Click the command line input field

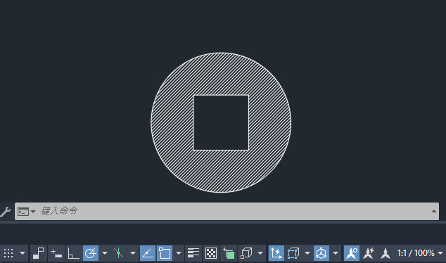coord(227,211)
